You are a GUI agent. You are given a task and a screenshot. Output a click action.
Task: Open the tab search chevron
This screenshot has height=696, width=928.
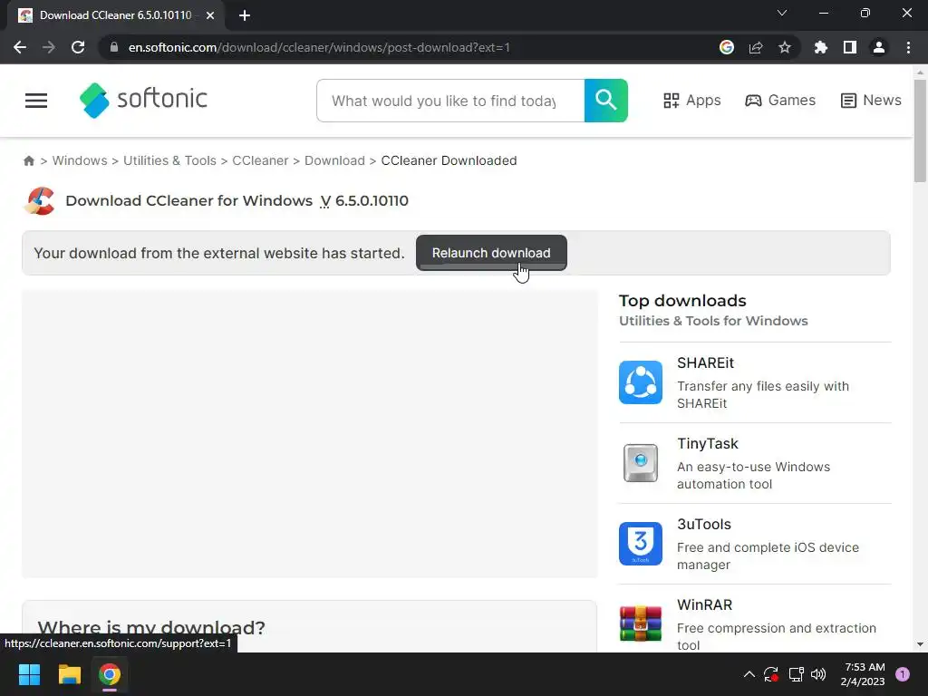coord(782,13)
